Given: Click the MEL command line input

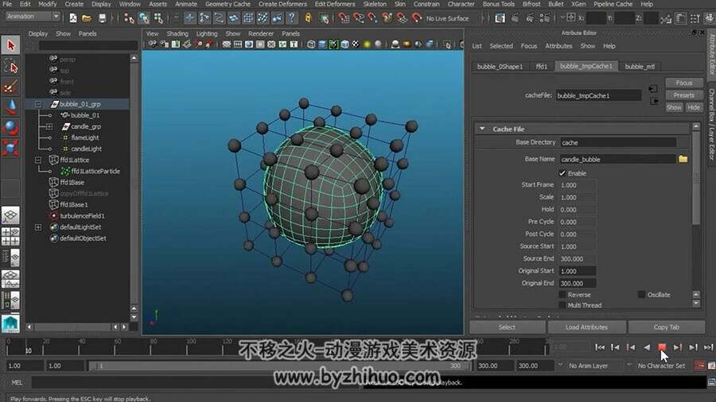Looking at the screenshot, I should point(197,383).
